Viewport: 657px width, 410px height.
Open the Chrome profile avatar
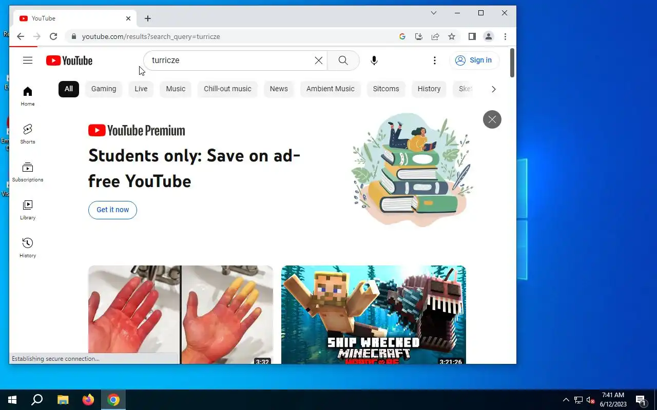tap(489, 36)
